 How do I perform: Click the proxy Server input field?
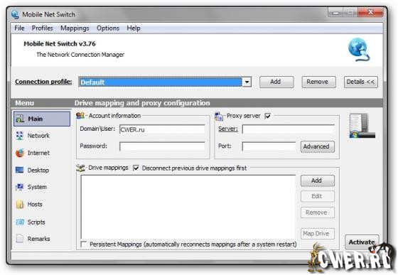tap(288, 129)
